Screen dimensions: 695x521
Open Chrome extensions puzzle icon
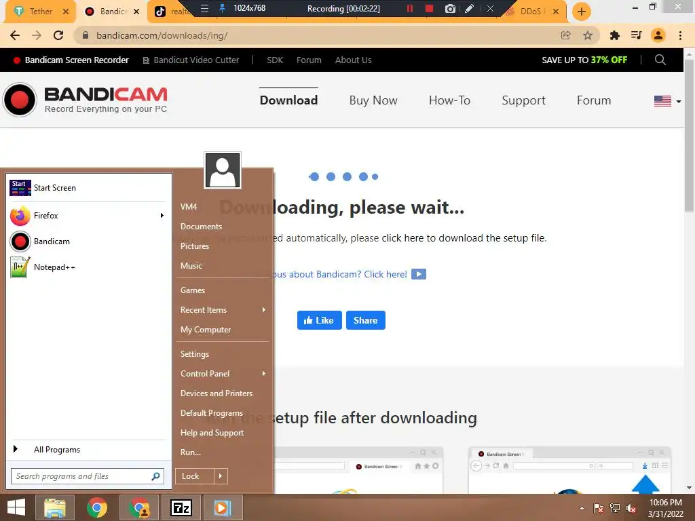point(614,35)
